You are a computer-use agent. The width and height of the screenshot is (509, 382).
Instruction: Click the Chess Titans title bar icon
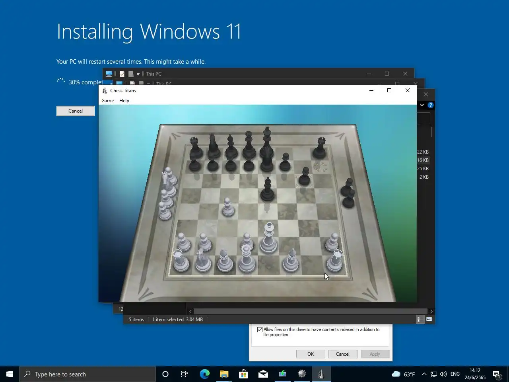click(105, 91)
